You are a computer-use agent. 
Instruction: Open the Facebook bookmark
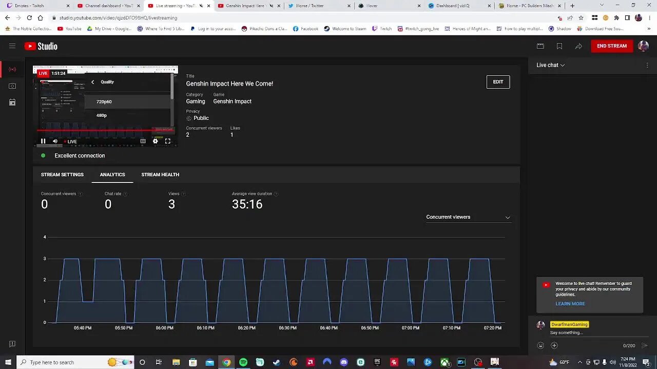point(305,29)
